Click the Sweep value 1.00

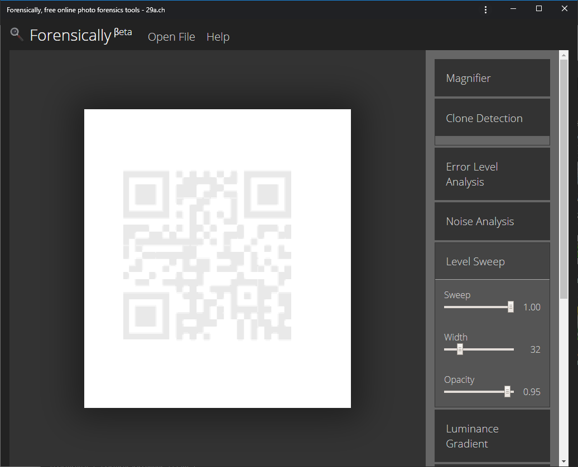pyautogui.click(x=532, y=307)
